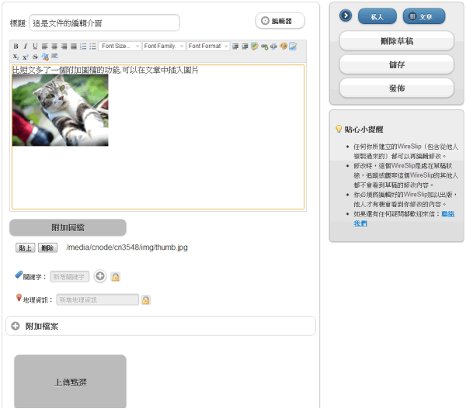Insert a numbered ordered list
466x412 pixels.
(83, 47)
